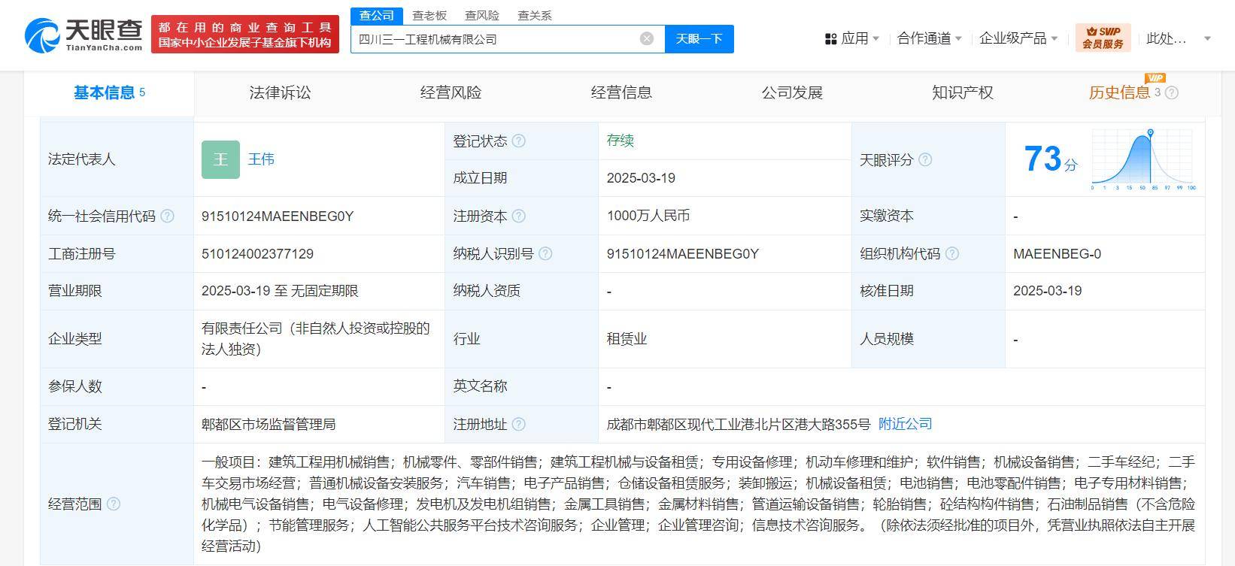This screenshot has height=566, width=1235.
Task: Open legal representative 王伟 link
Action: coord(261,159)
